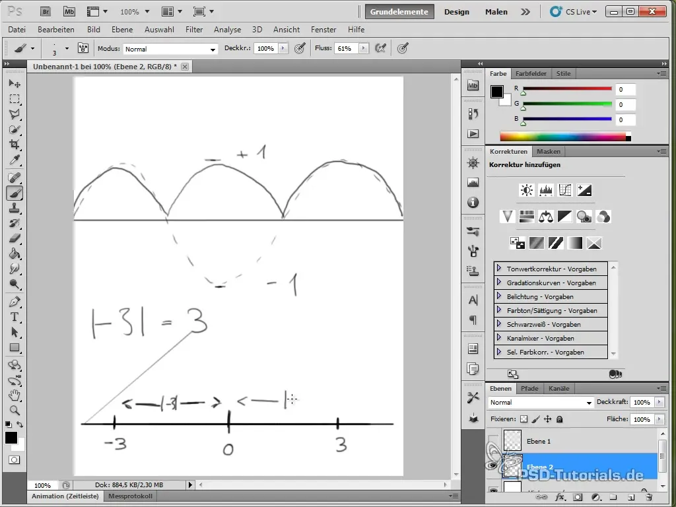The height and width of the screenshot is (507, 676).
Task: Open the Deckkr. opacity slider arrow
Action: 283,48
